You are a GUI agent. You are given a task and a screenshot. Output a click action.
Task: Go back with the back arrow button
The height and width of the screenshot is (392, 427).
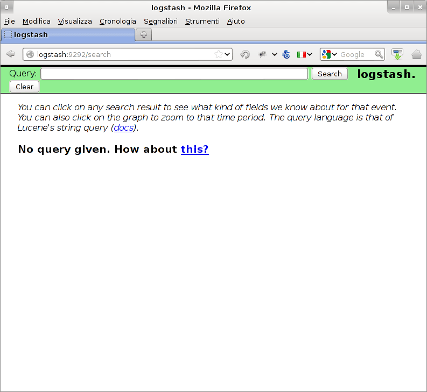(x=10, y=54)
